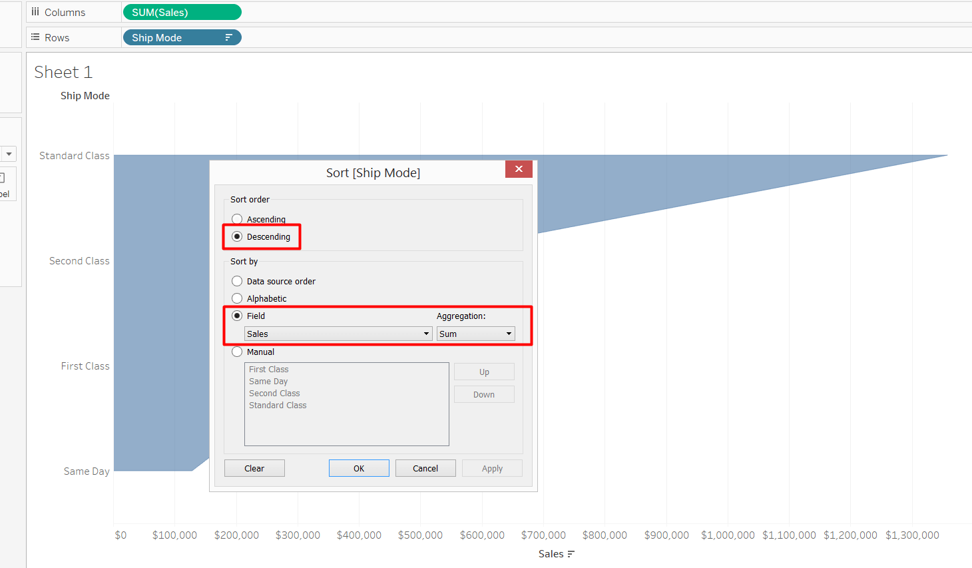Clear the current sort settings
Screen dimensions: 972x568
[x=254, y=467]
